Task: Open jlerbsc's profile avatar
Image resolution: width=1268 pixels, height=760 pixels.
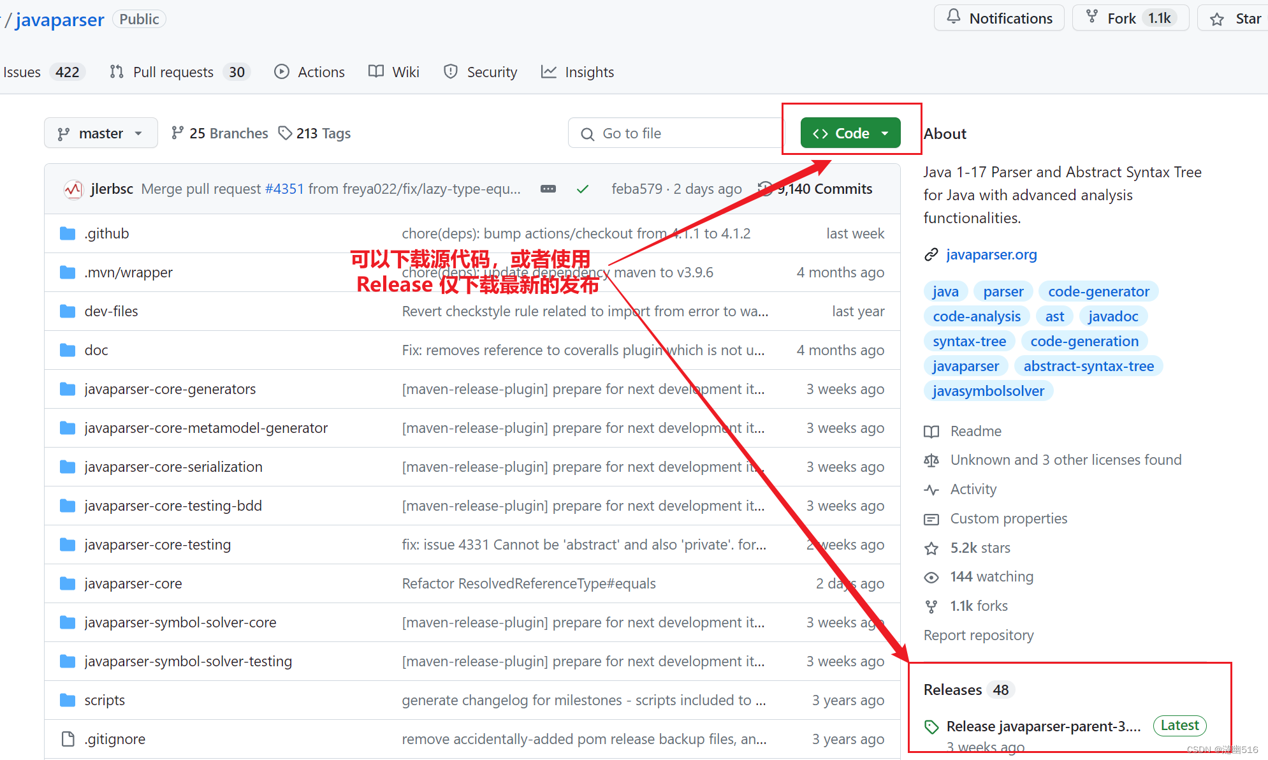Action: [x=73, y=189]
